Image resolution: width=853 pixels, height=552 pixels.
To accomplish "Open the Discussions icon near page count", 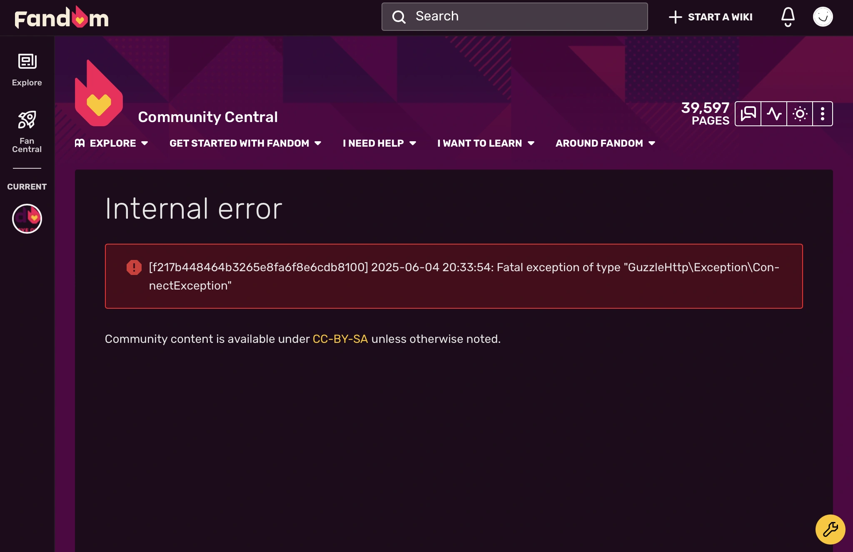I will coord(748,113).
